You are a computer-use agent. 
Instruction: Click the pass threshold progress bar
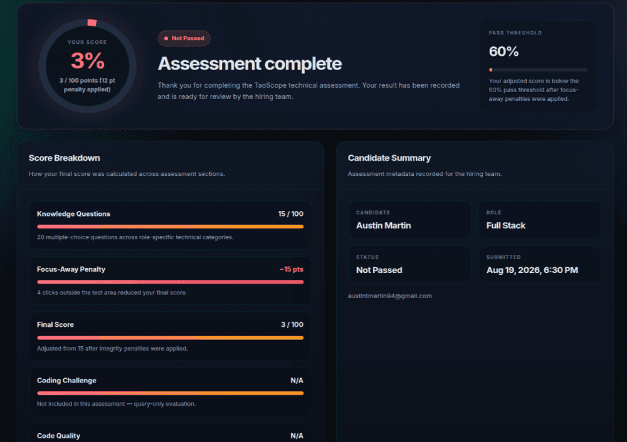tap(538, 70)
